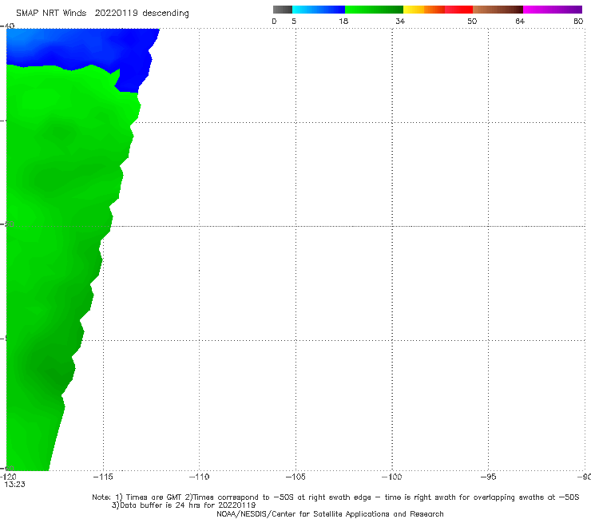Click the longitude axis label '-95'
This screenshot has height=519, width=591.
(488, 477)
